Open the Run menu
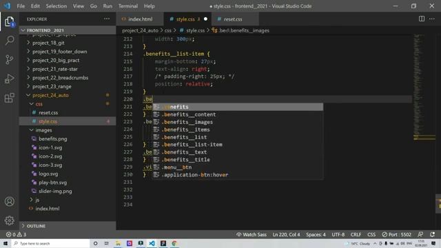441x248 pixels. point(107,6)
